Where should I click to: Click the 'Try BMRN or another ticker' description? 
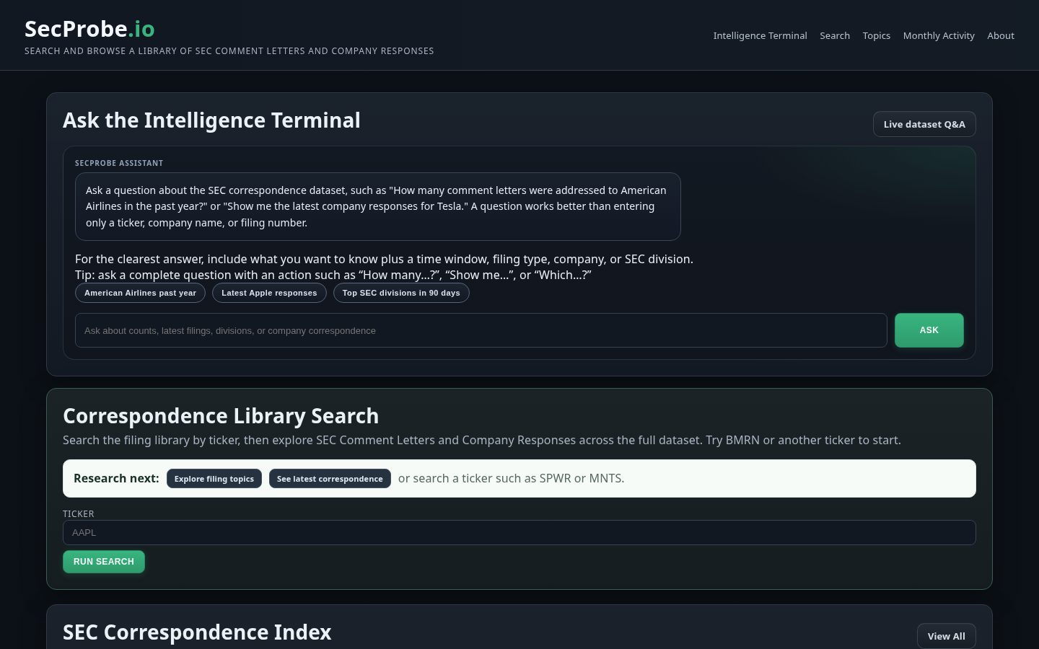(482, 440)
